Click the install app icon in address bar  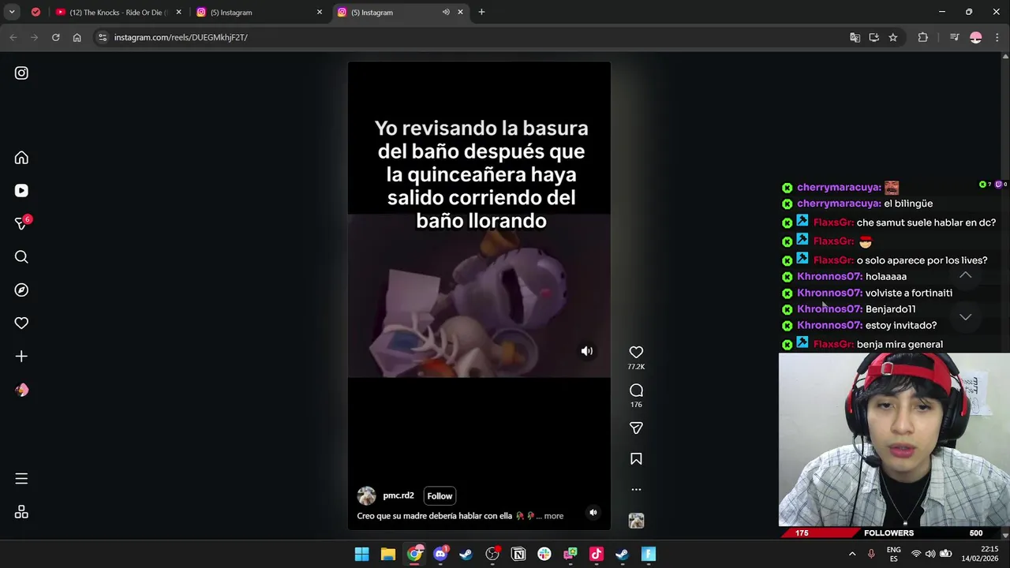pyautogui.click(x=873, y=37)
